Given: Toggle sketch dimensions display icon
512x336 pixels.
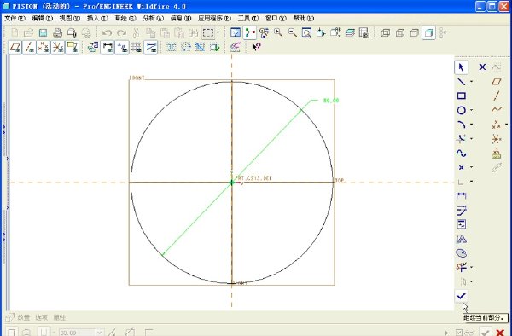Looking at the screenshot, I should coord(108,47).
